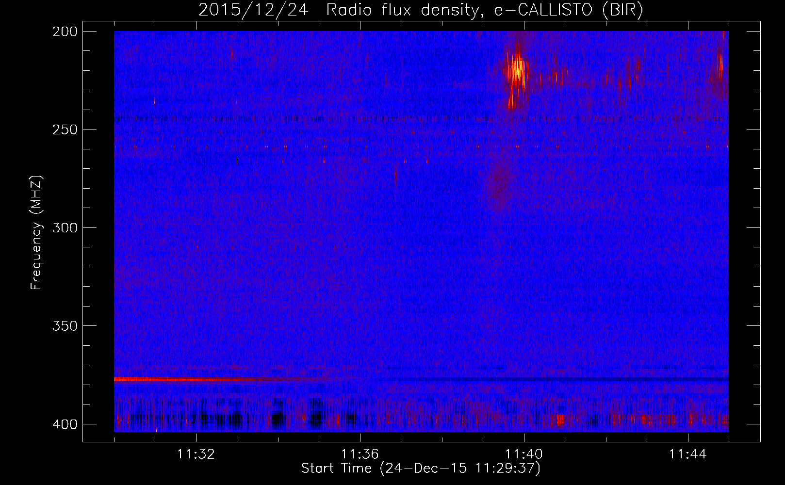Screen dimensions: 785x485
Task: Click the 11:40 time tick label
Action: [524, 454]
